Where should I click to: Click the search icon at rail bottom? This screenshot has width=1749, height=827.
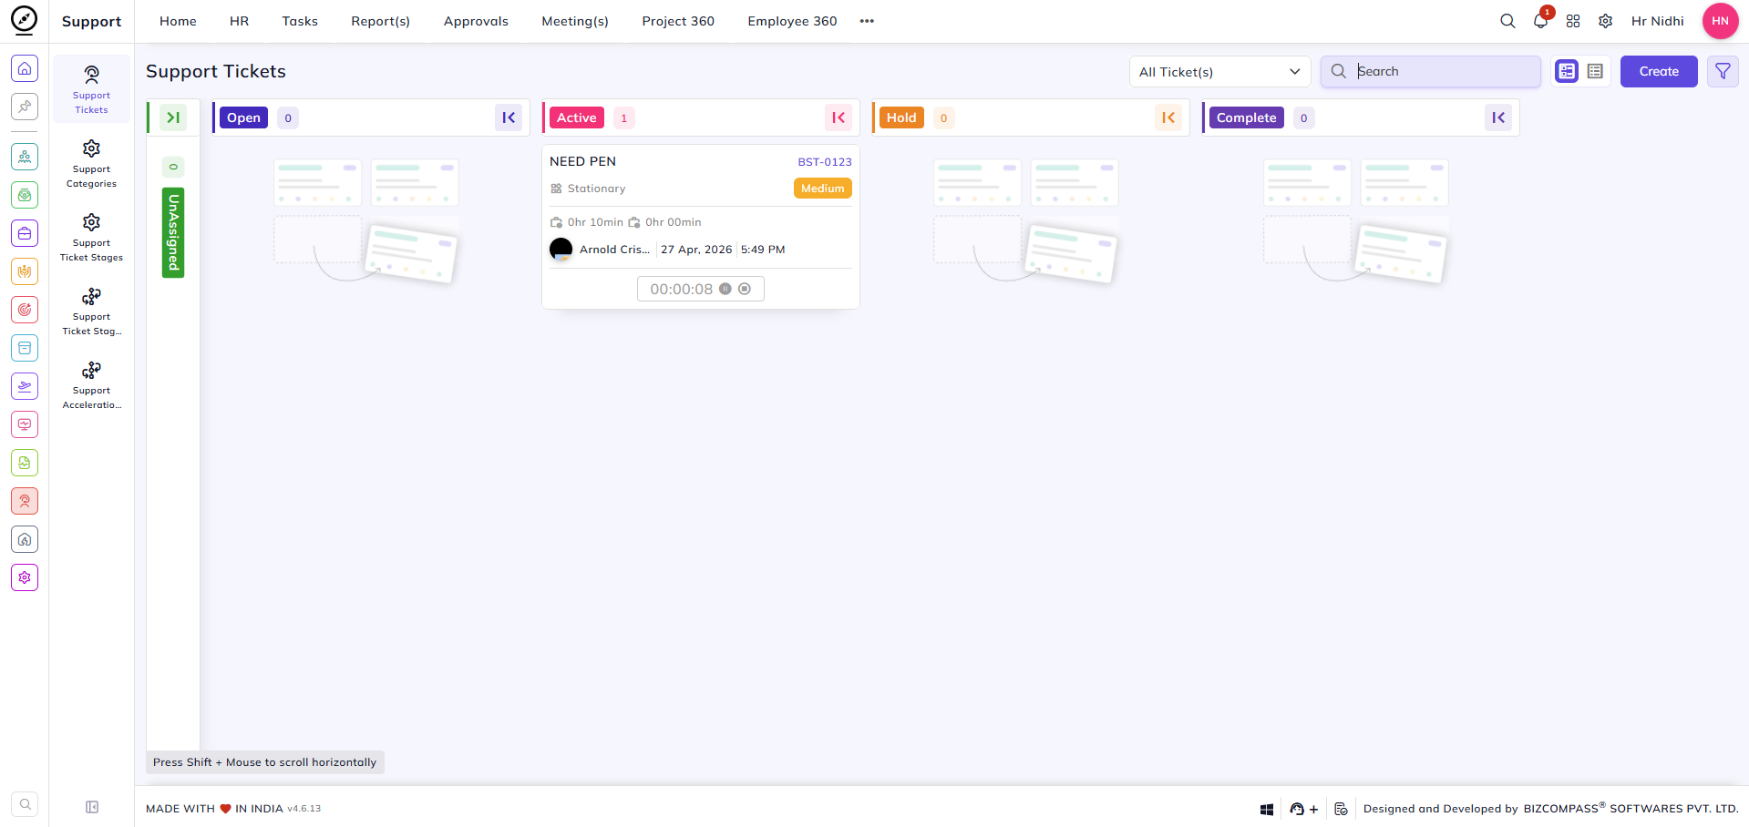pyautogui.click(x=25, y=804)
